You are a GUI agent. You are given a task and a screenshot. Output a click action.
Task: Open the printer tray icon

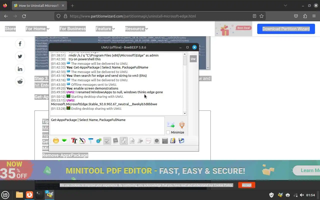pos(288,195)
